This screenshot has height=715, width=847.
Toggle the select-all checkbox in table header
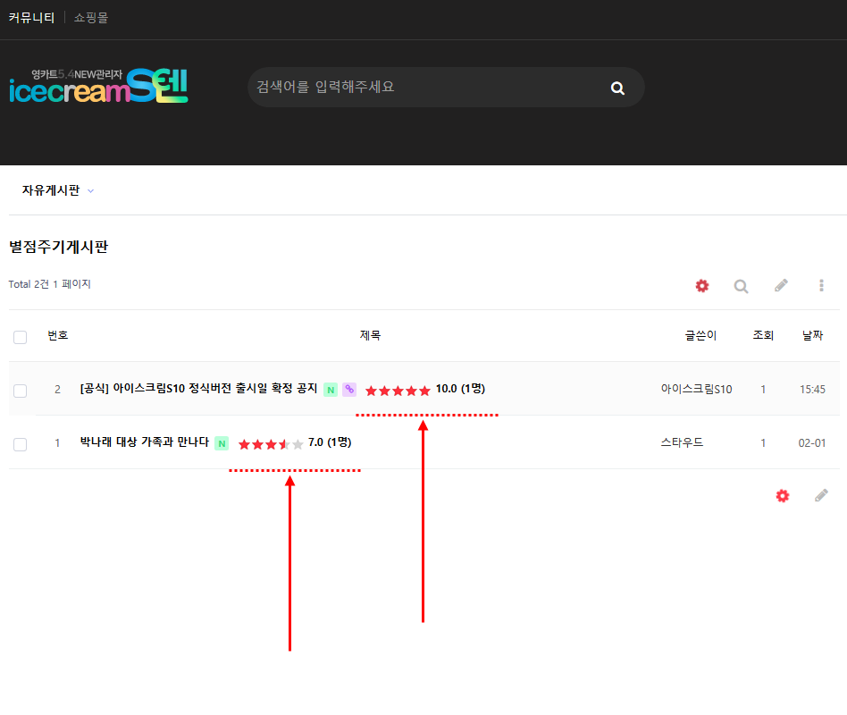[21, 337]
